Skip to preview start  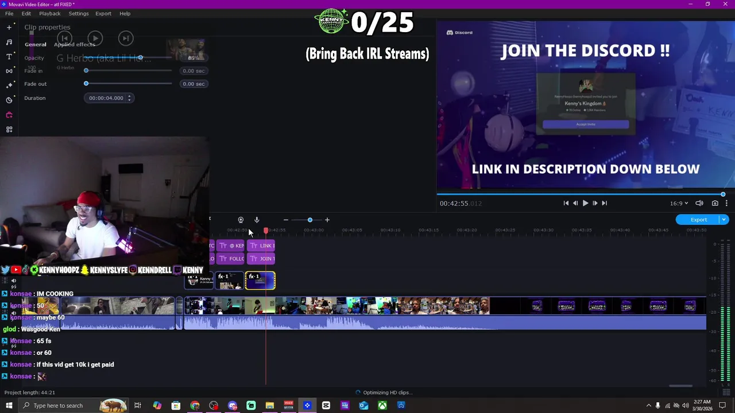566,203
